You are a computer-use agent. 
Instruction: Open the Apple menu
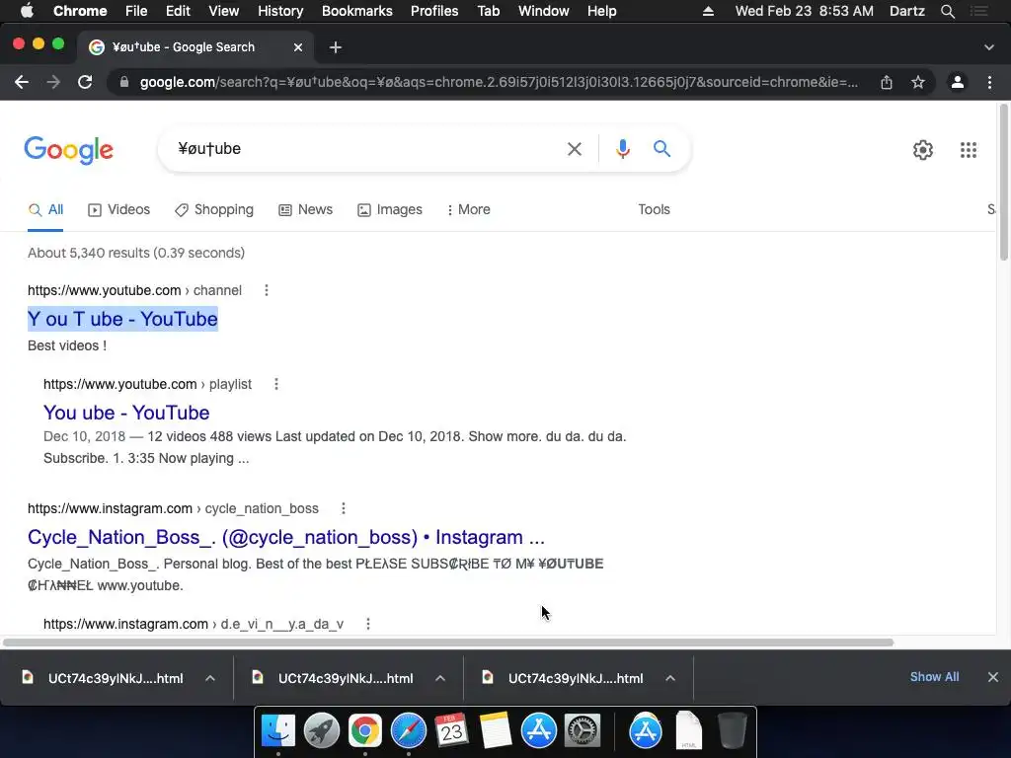(x=27, y=11)
